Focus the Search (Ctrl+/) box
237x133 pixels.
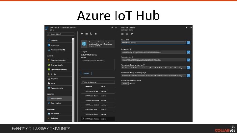pyautogui.click(x=61, y=34)
